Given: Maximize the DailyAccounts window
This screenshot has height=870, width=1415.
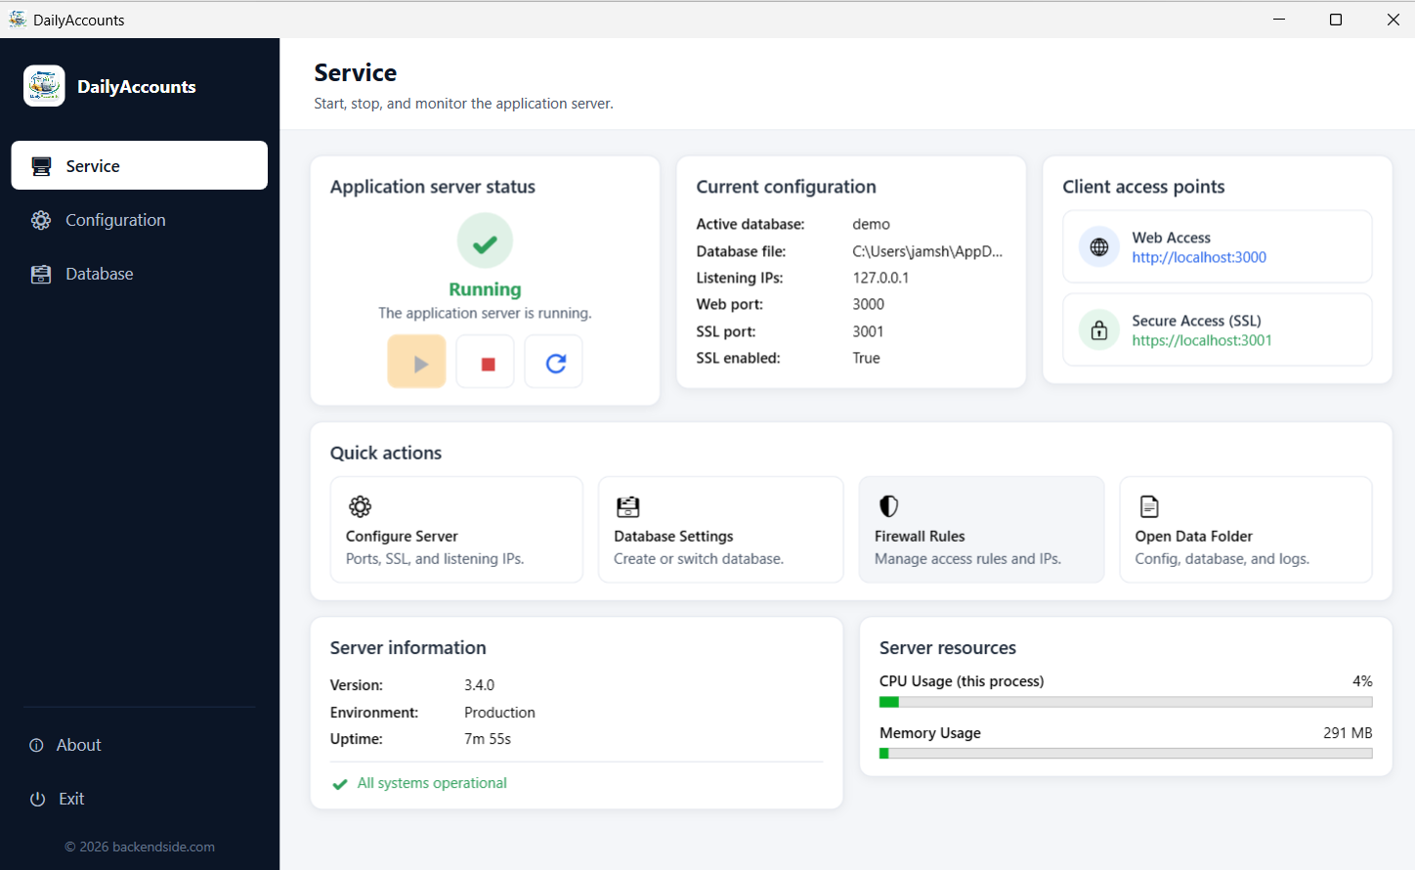Looking at the screenshot, I should click(x=1336, y=20).
